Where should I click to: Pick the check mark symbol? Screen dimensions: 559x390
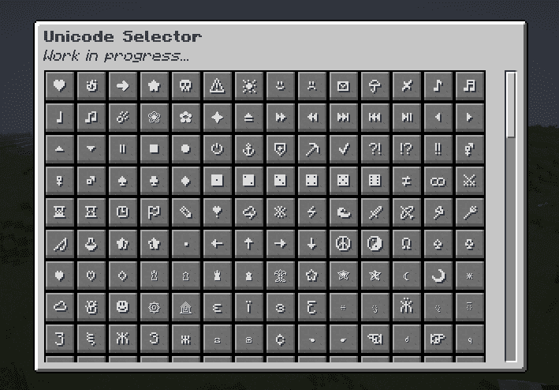pos(343,148)
